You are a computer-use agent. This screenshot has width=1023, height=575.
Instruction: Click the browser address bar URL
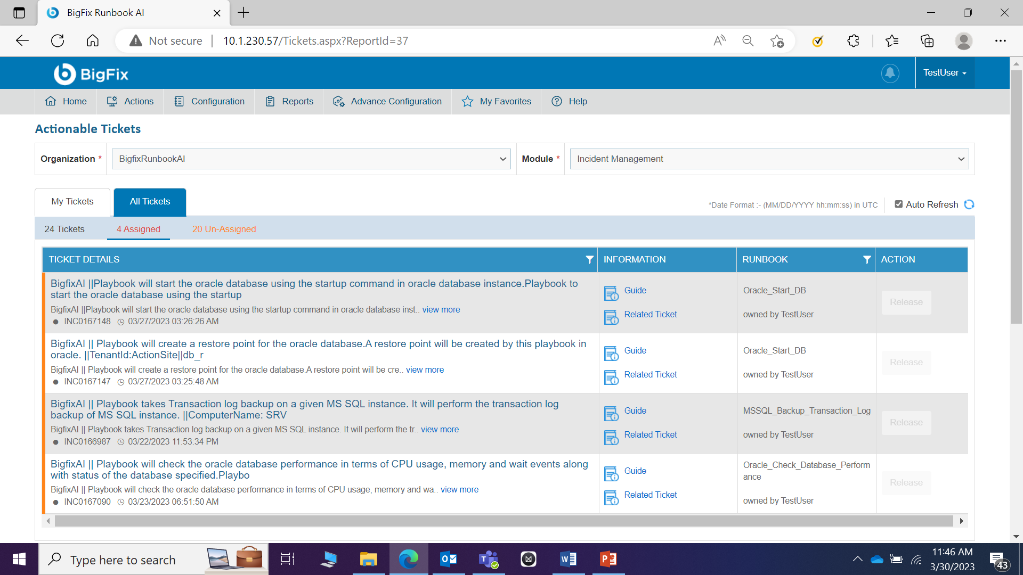click(315, 41)
